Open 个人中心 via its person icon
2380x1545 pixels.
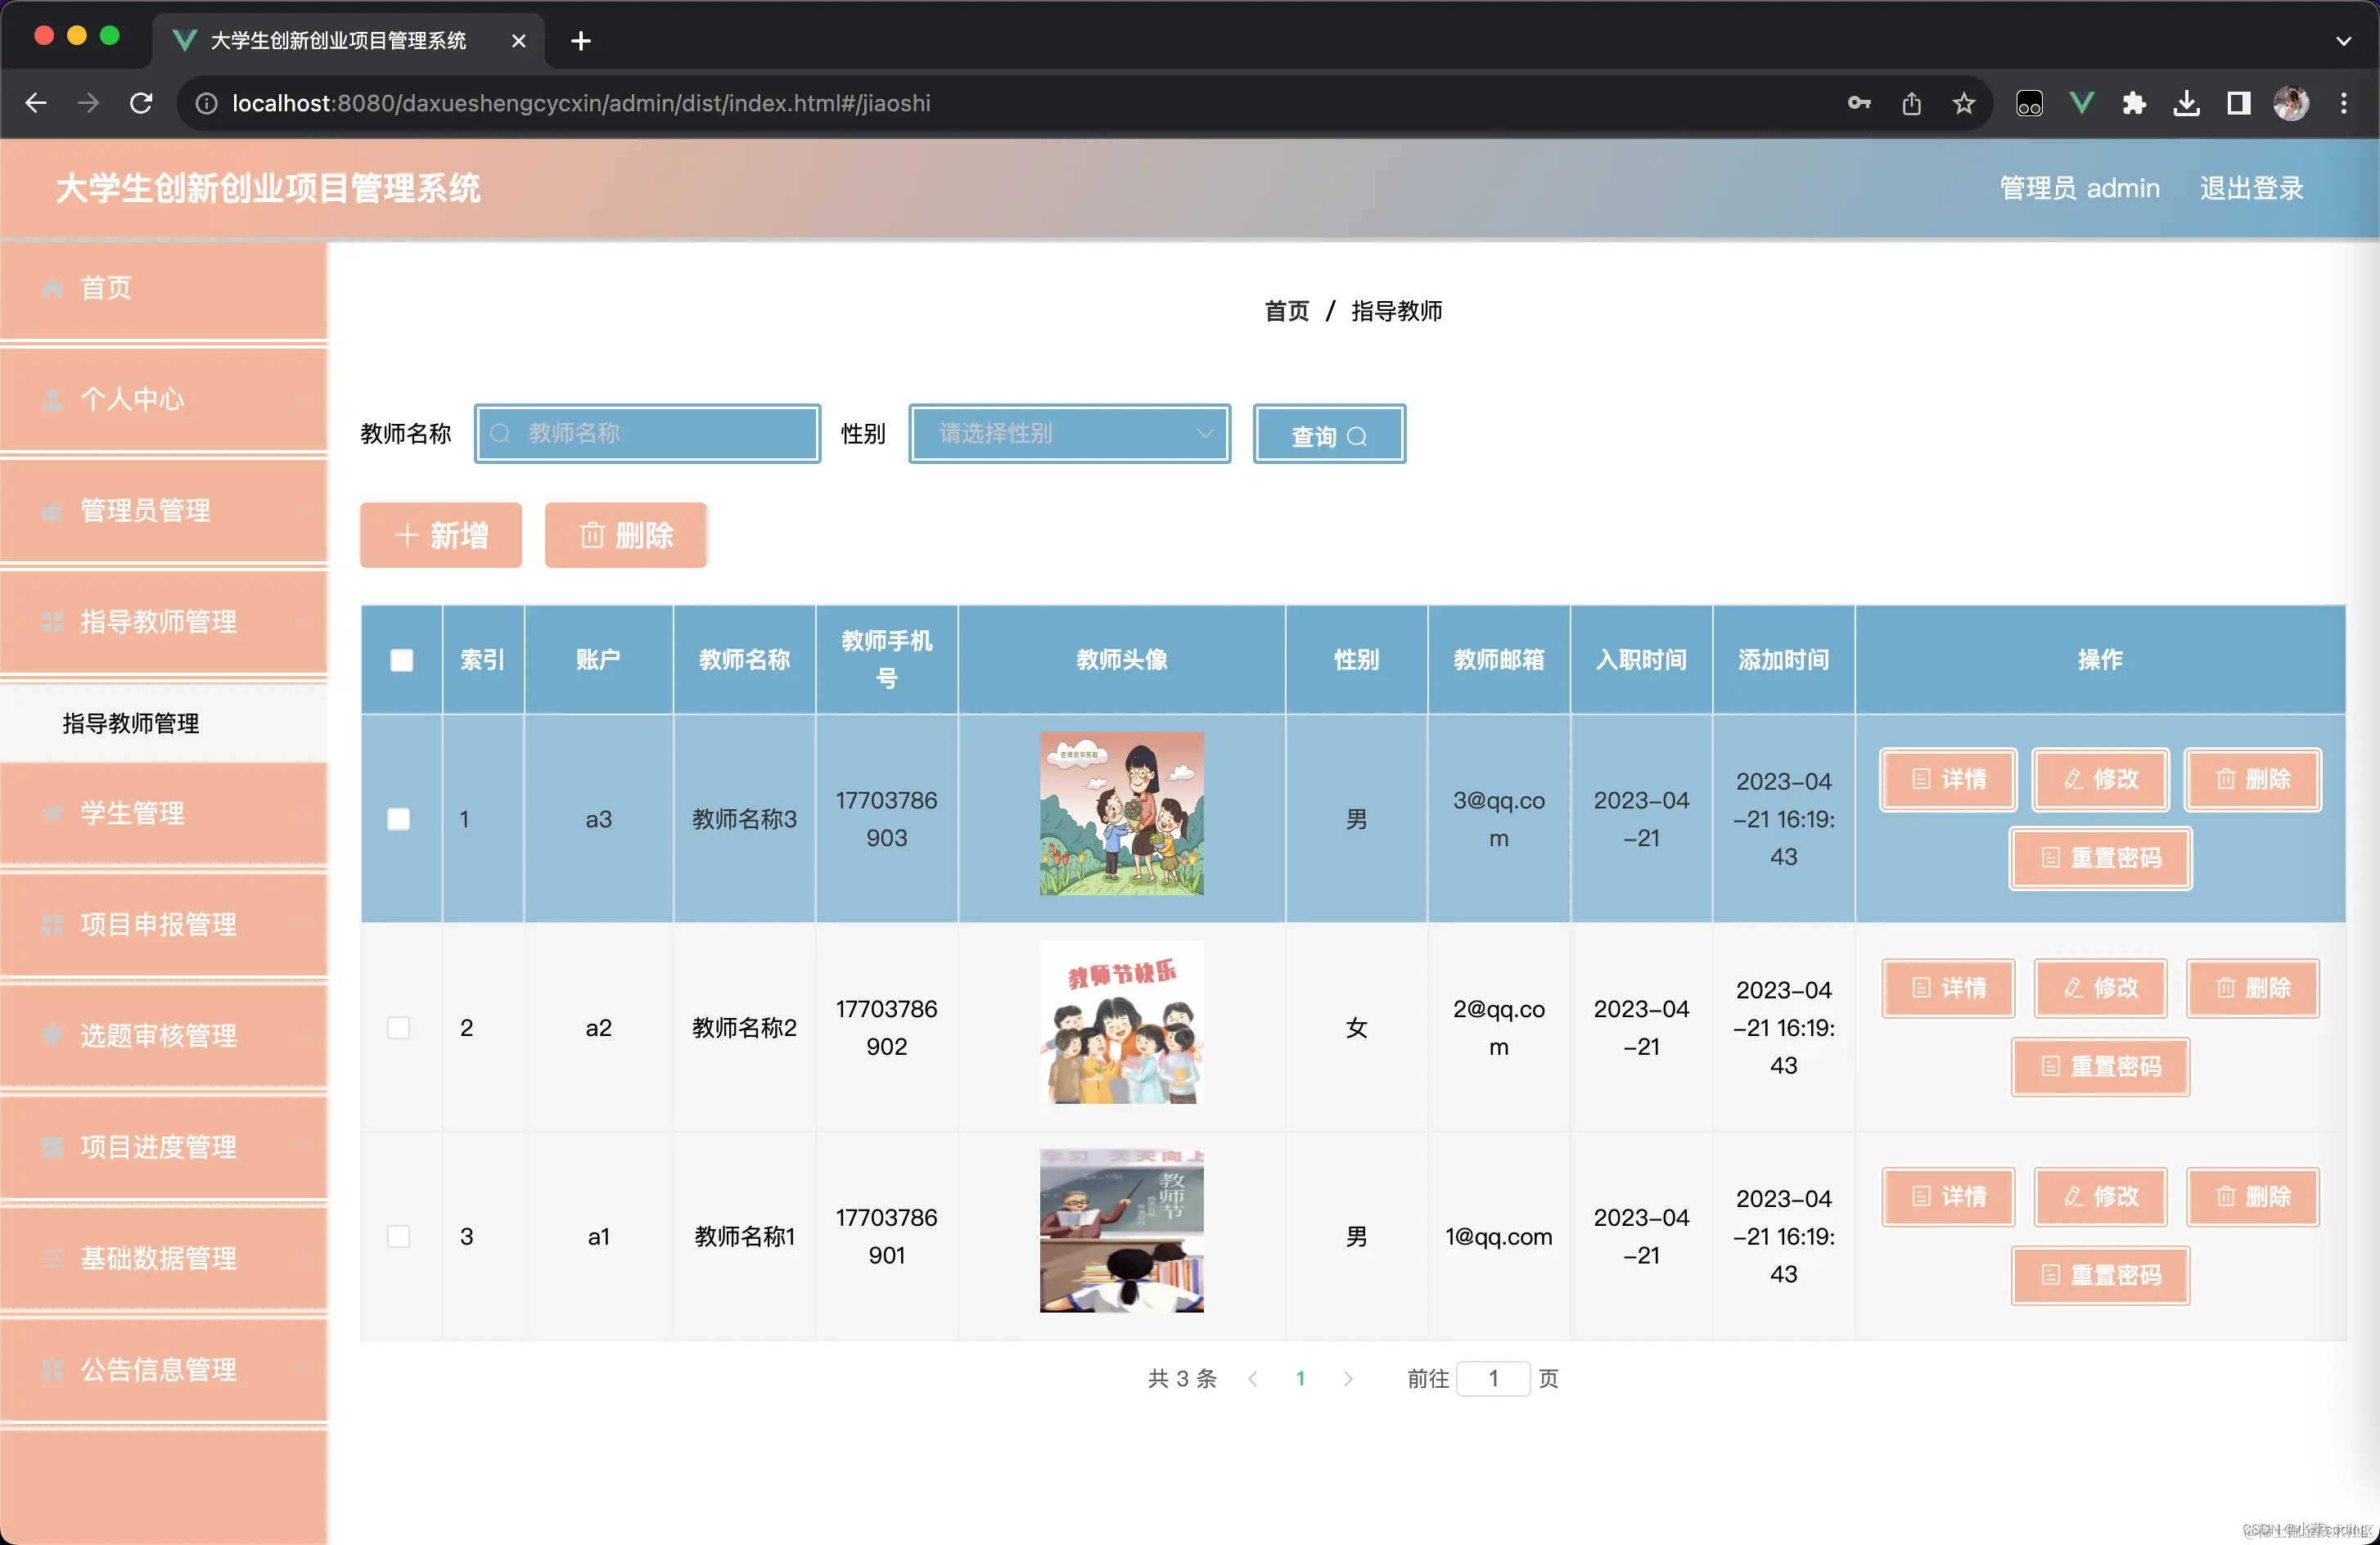[53, 399]
